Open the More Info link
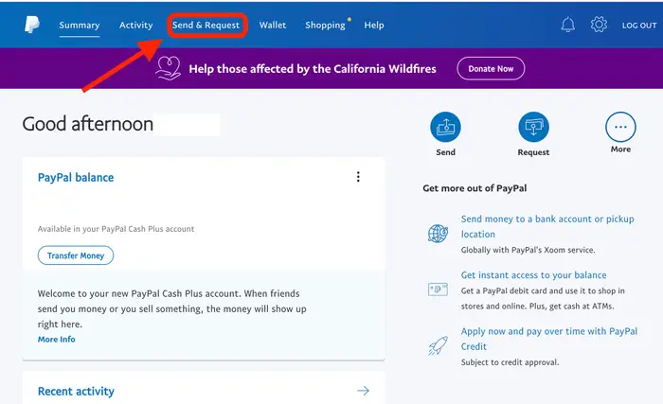Image resolution: width=663 pixels, height=404 pixels. 57,339
